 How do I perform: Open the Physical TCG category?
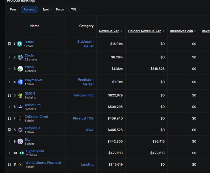pyautogui.click(x=83, y=118)
